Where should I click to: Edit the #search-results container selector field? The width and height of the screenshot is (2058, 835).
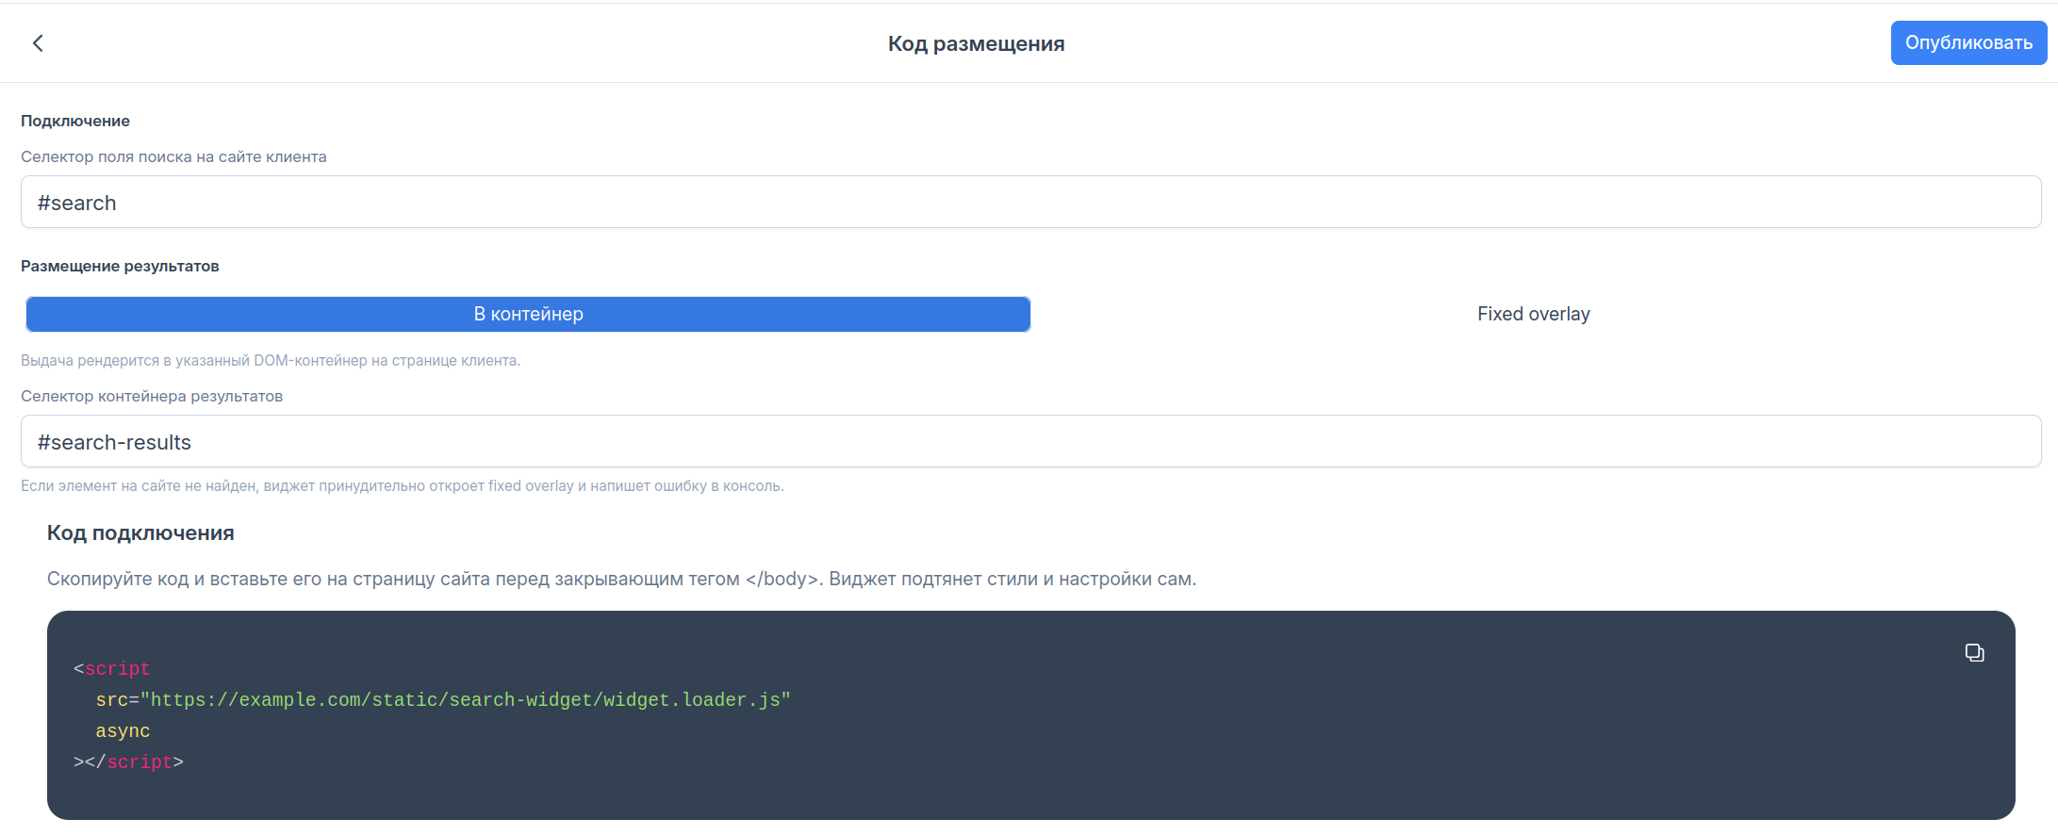tap(1031, 441)
